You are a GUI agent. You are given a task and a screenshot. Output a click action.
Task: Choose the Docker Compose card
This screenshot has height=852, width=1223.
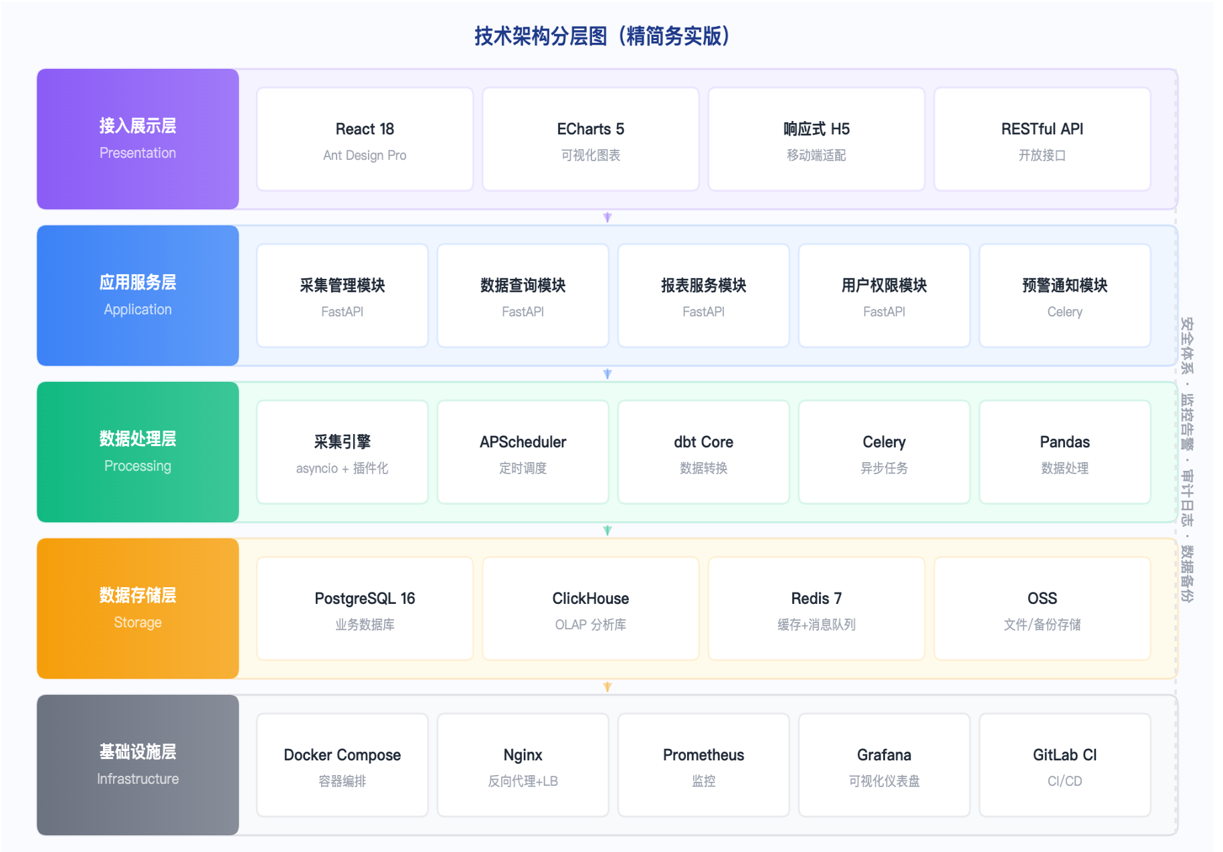click(x=343, y=765)
